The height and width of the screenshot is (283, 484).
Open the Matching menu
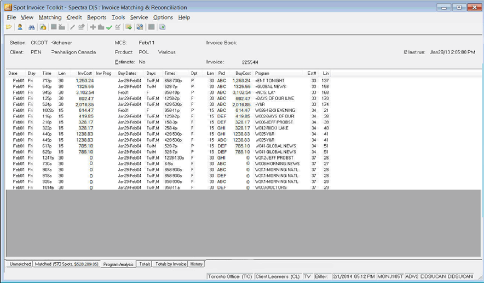coord(50,17)
